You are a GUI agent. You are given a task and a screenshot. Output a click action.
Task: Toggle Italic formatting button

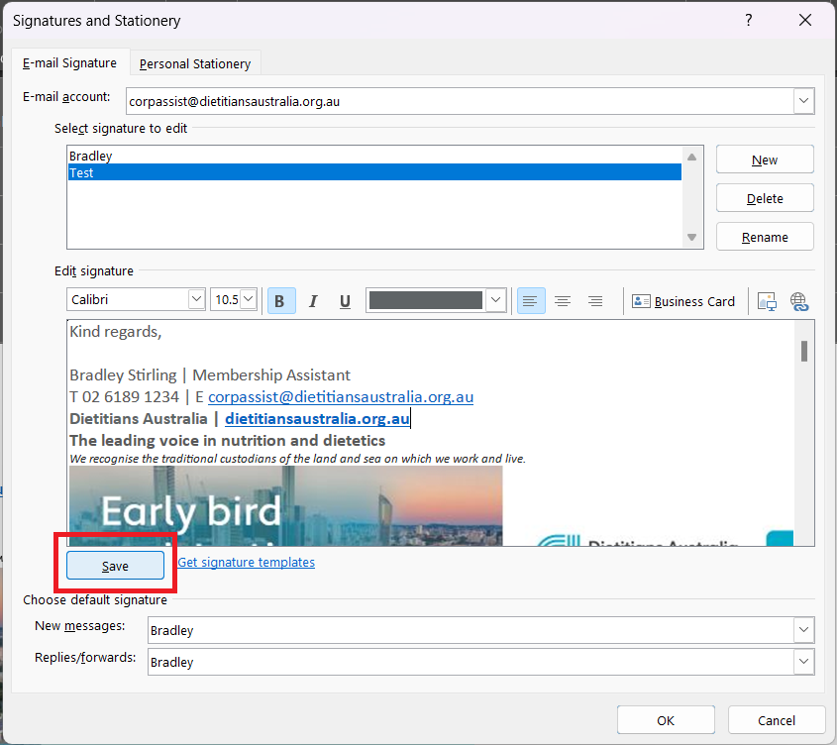(313, 301)
